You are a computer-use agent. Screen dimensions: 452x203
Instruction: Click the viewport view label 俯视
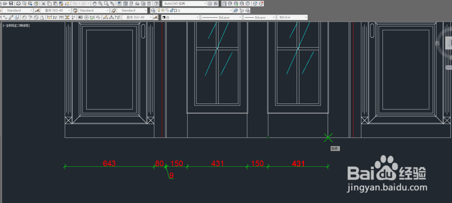(12, 26)
